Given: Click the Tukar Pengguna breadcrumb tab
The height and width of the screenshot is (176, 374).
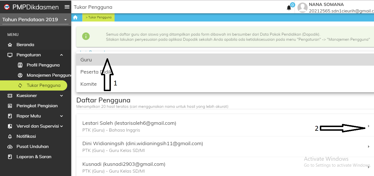Looking at the screenshot, I should pos(98,17).
